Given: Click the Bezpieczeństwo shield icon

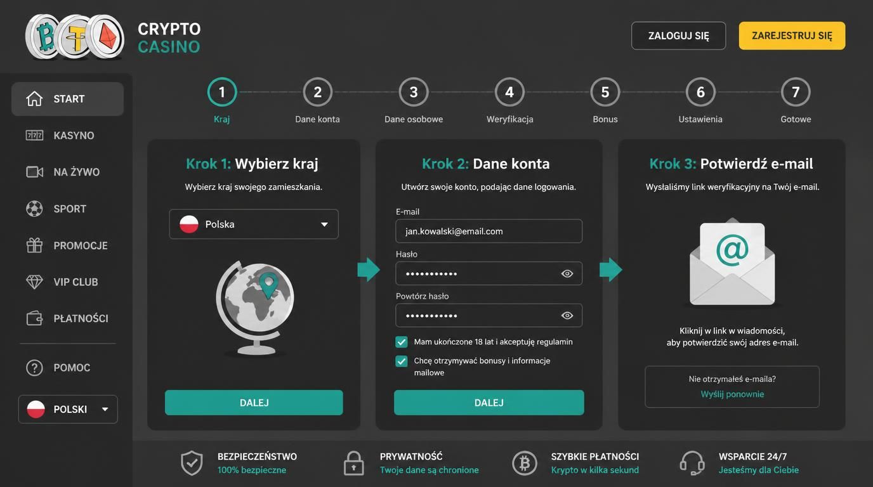Looking at the screenshot, I should 192,463.
